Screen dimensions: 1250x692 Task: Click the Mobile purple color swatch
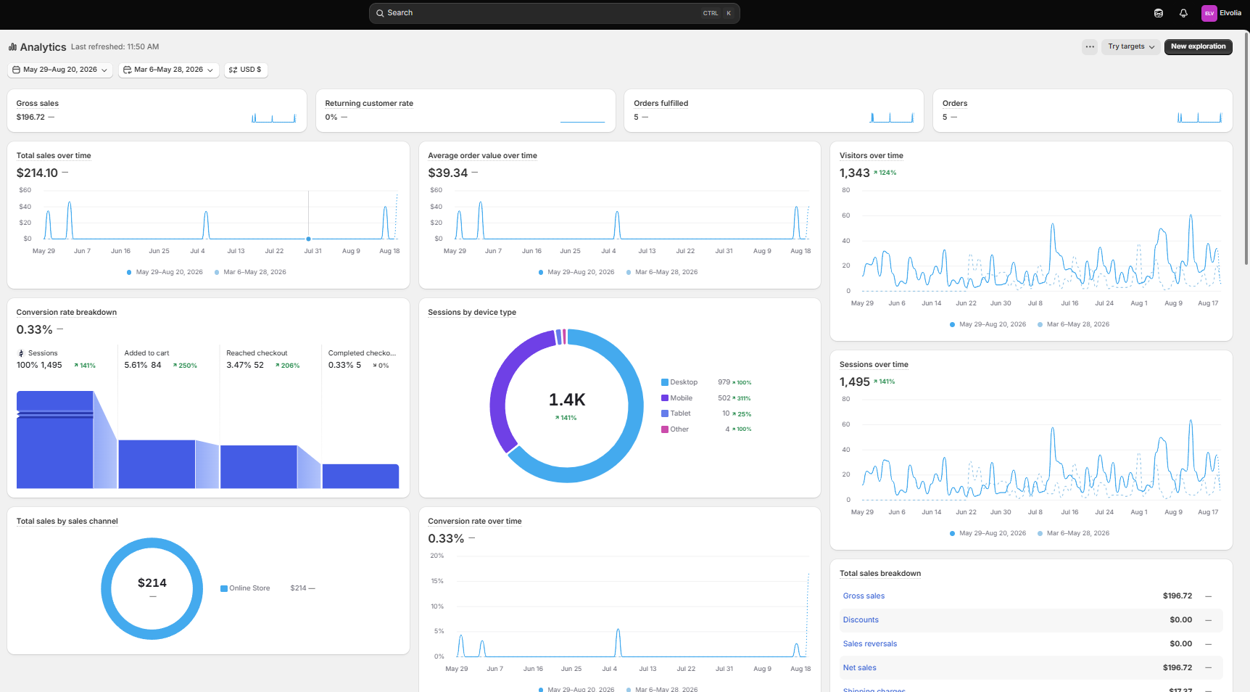pyautogui.click(x=665, y=398)
